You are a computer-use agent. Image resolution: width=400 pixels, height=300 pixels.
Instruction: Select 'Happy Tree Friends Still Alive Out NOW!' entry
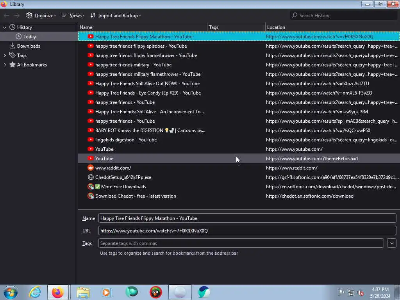pos(239,84)
